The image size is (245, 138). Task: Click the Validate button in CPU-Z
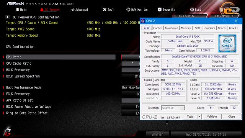(212, 117)
